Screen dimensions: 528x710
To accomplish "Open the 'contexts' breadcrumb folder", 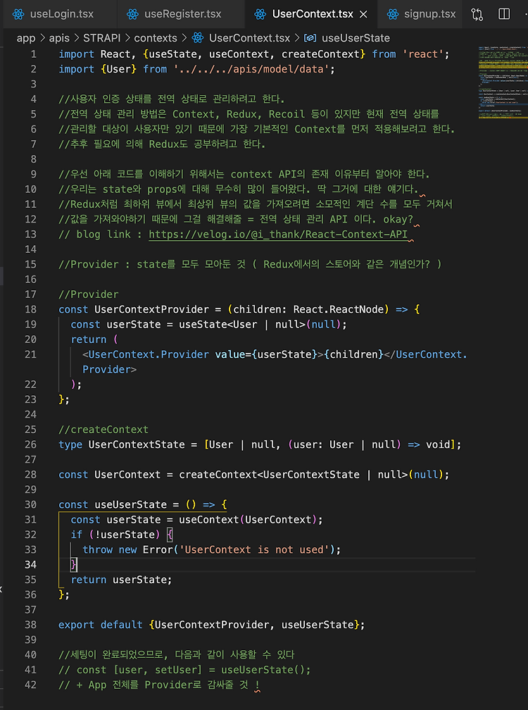I will tap(156, 38).
